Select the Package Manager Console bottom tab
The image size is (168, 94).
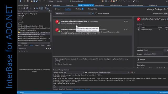click(x=82, y=89)
